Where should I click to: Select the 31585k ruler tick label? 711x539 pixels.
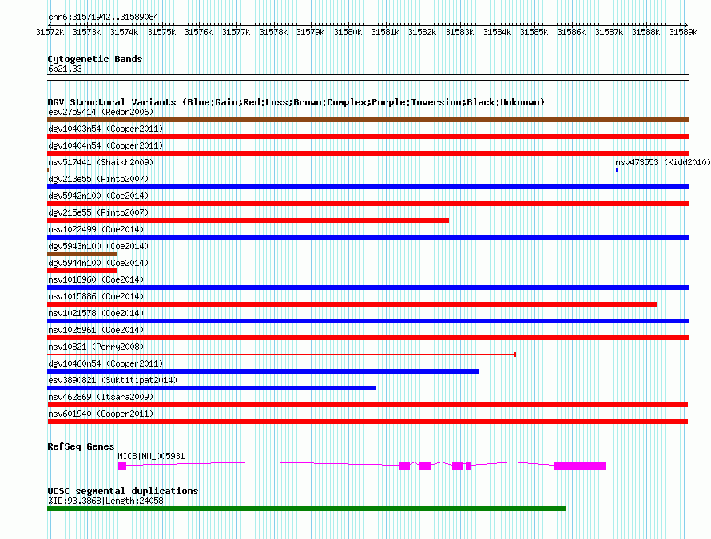[534, 32]
